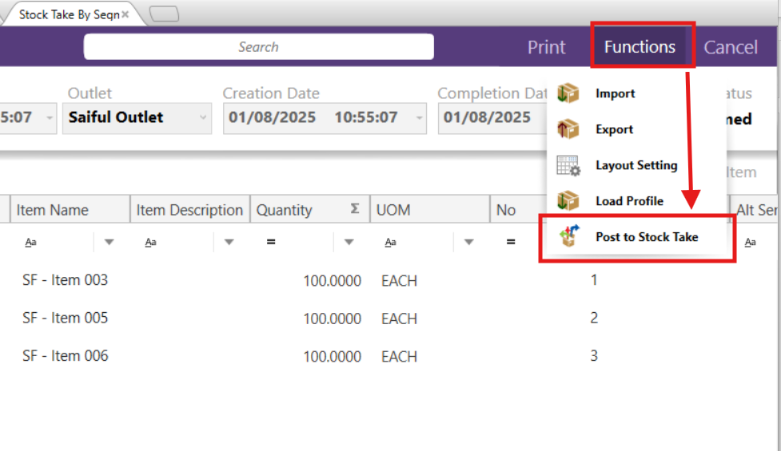Click the Cancel button

point(730,48)
